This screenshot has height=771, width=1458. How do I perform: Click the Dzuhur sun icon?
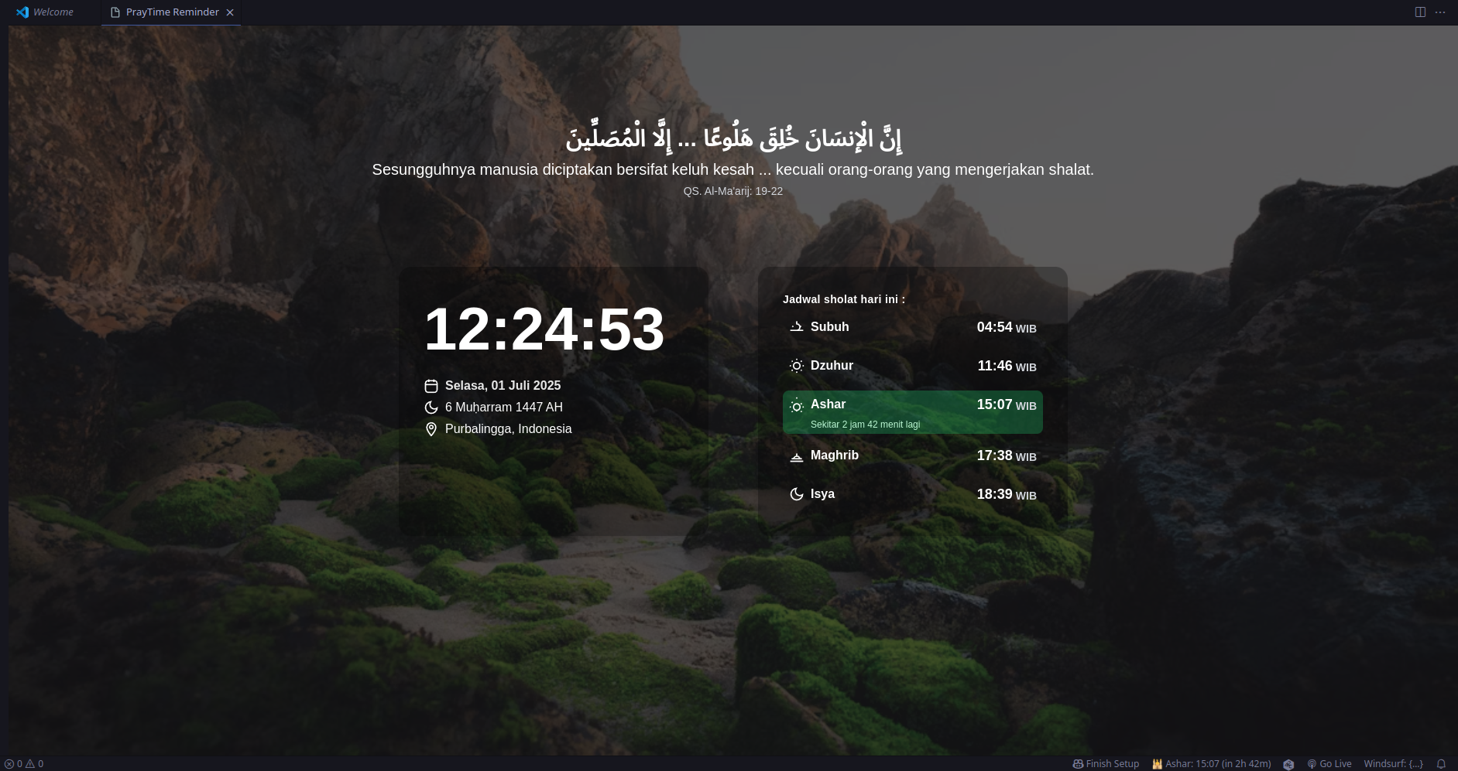tap(796, 366)
